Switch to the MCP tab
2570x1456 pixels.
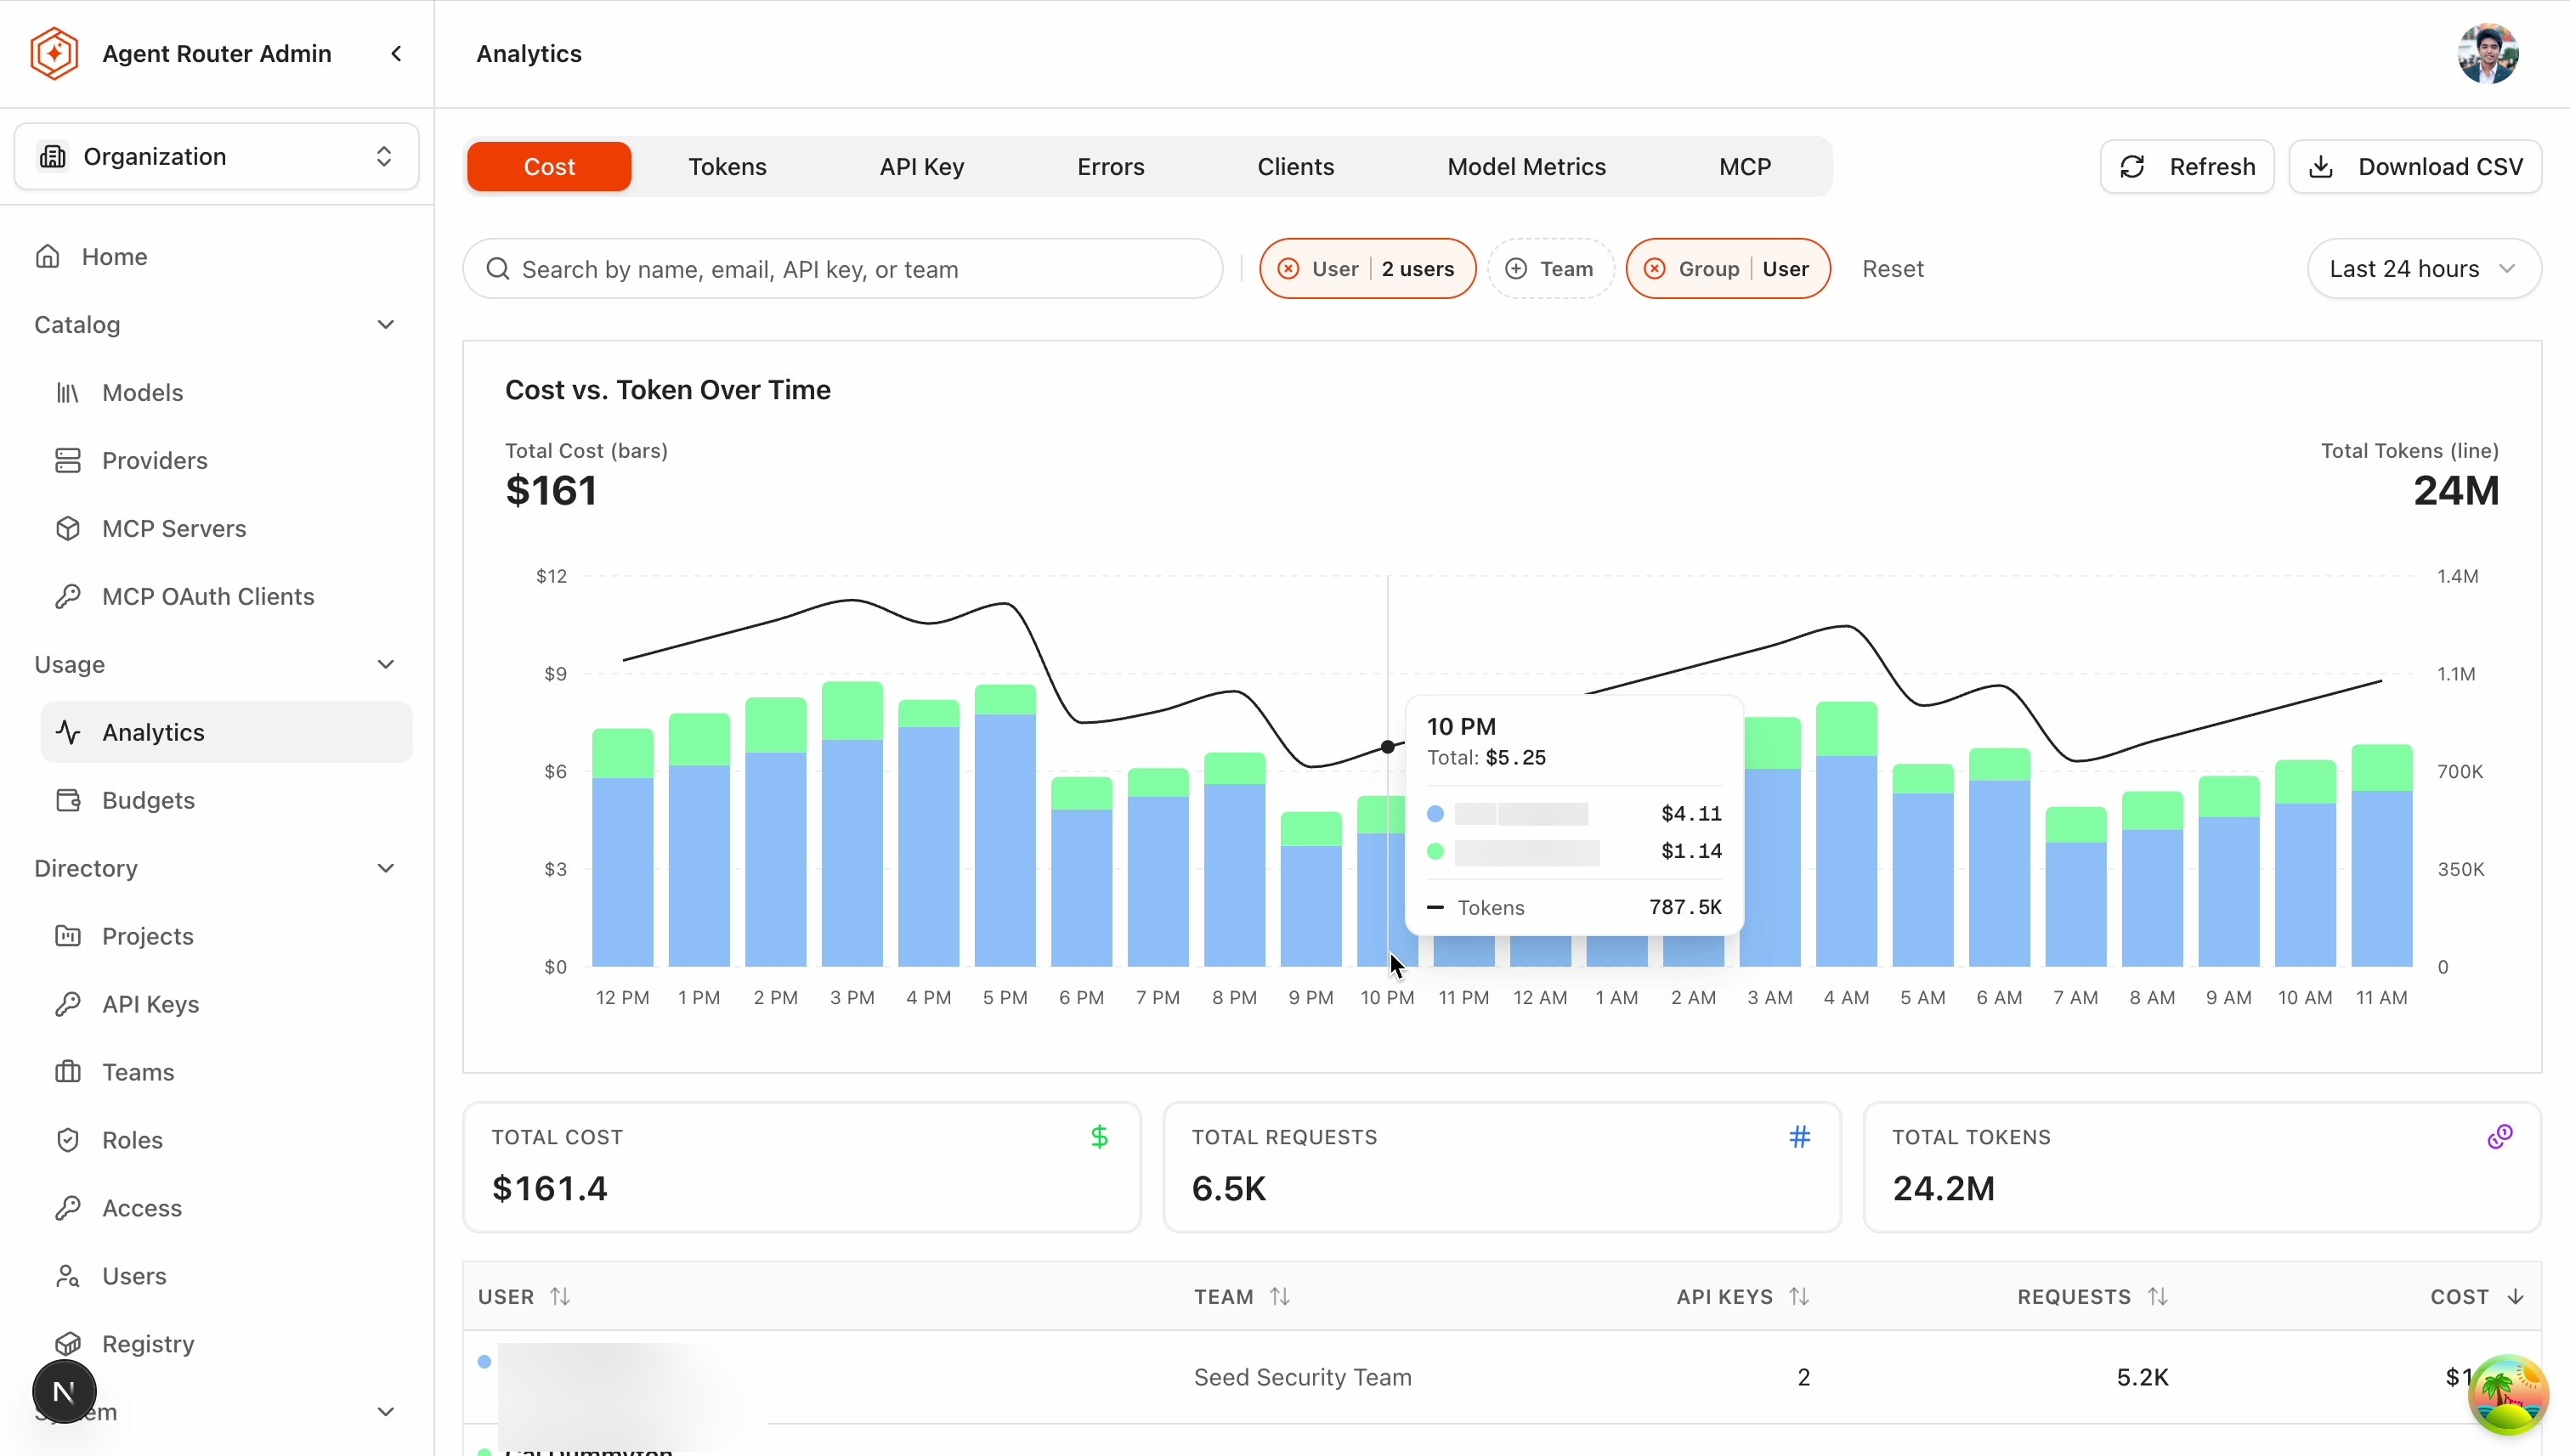tap(1745, 167)
